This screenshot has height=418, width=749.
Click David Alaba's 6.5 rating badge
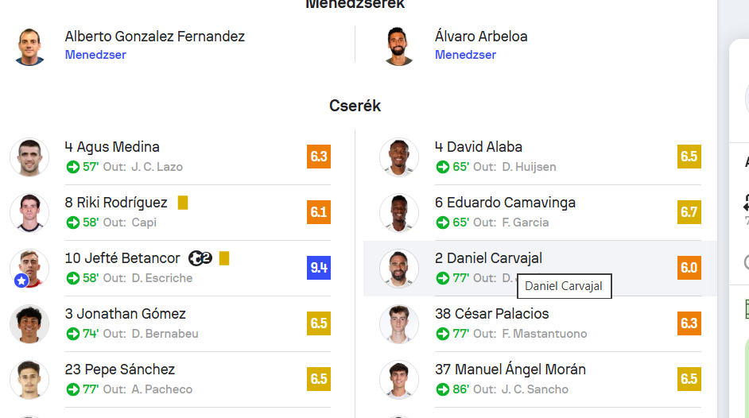(689, 157)
